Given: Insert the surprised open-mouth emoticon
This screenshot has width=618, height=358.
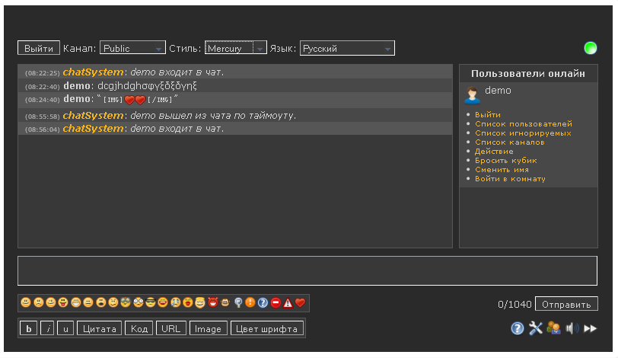Looking at the screenshot, I should (x=100, y=302).
